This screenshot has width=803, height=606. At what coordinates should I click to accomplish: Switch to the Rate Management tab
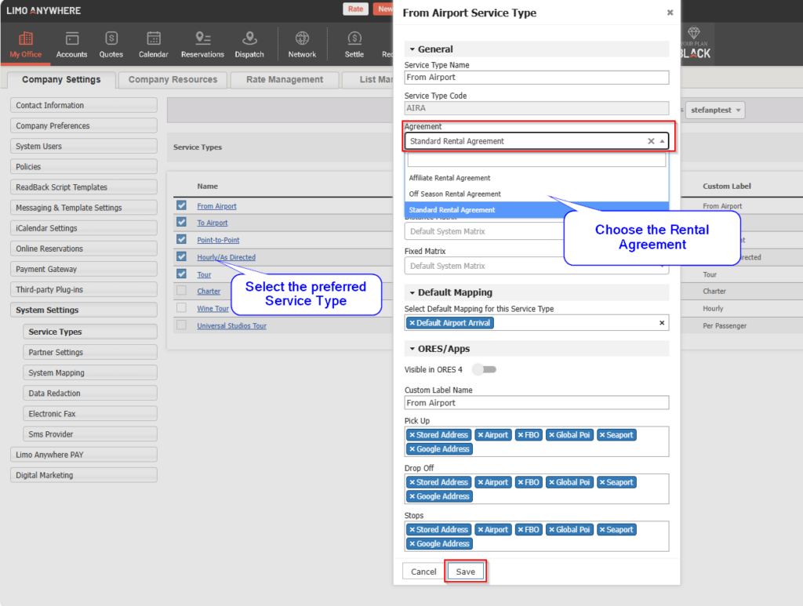(284, 80)
